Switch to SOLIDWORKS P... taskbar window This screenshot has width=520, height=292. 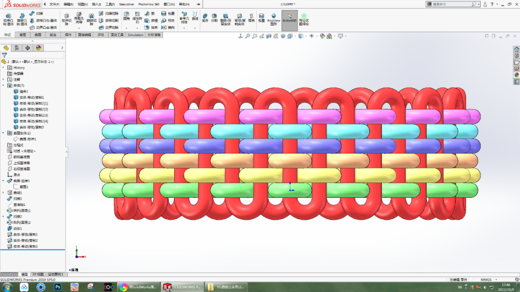(x=182, y=287)
